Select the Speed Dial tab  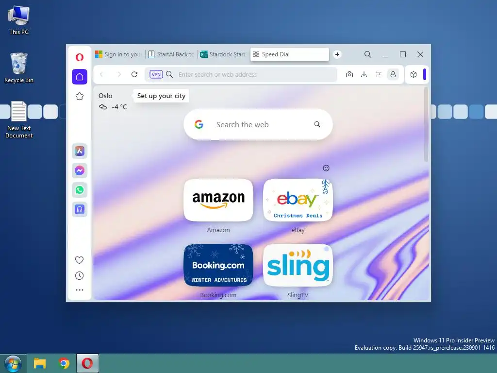pyautogui.click(x=289, y=54)
